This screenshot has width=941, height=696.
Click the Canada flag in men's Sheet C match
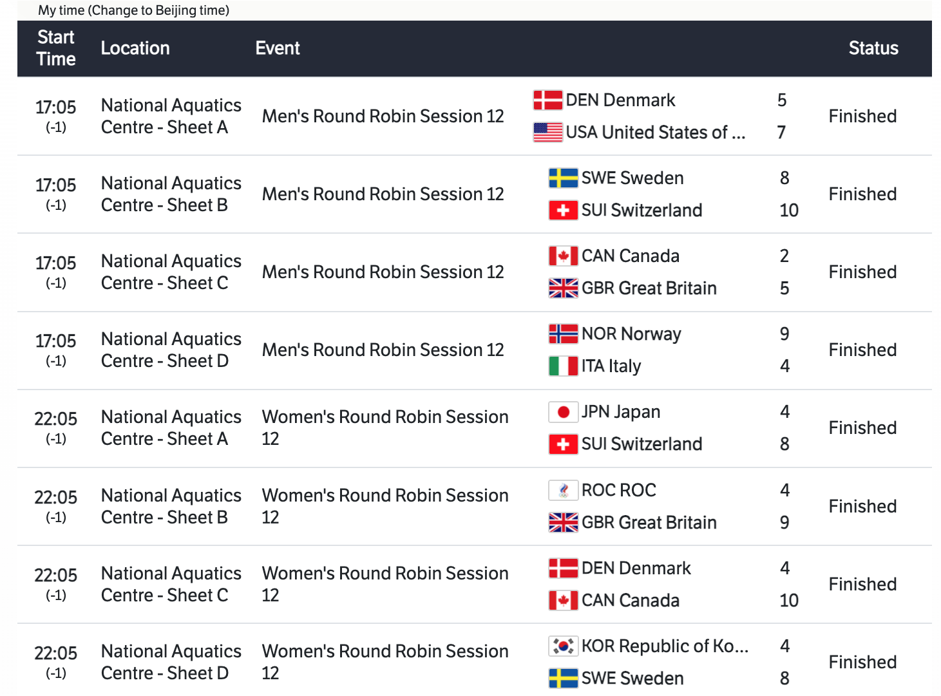pyautogui.click(x=563, y=256)
